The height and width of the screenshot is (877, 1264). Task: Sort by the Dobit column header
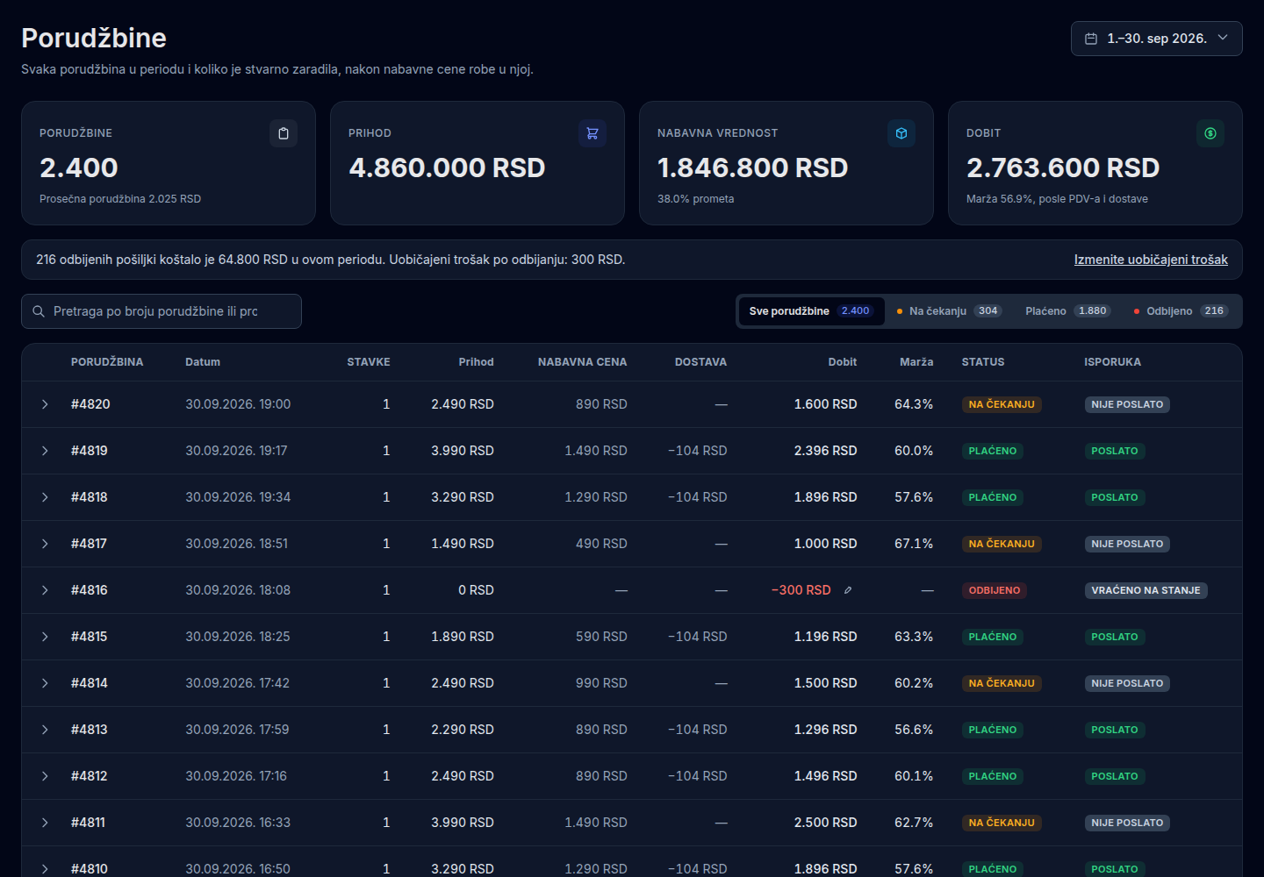click(843, 362)
